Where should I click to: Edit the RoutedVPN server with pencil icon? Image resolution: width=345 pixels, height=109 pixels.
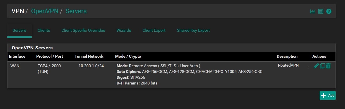click(x=316, y=66)
